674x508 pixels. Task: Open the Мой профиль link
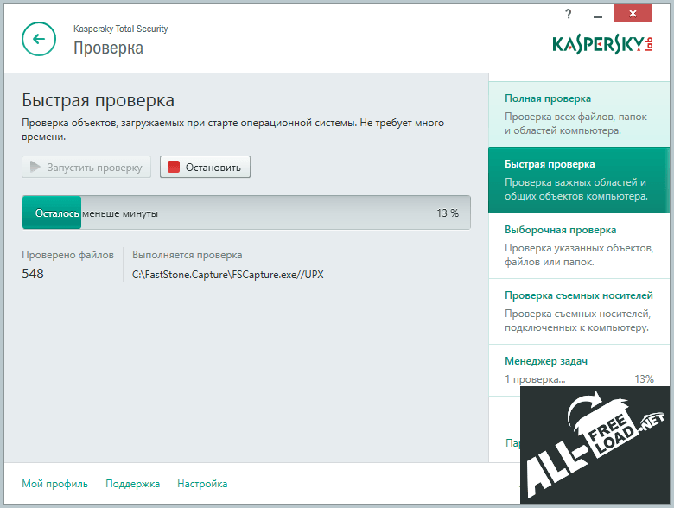tap(54, 484)
